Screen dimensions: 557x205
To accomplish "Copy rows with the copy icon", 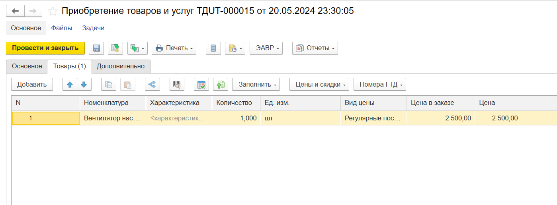I will 109,84.
